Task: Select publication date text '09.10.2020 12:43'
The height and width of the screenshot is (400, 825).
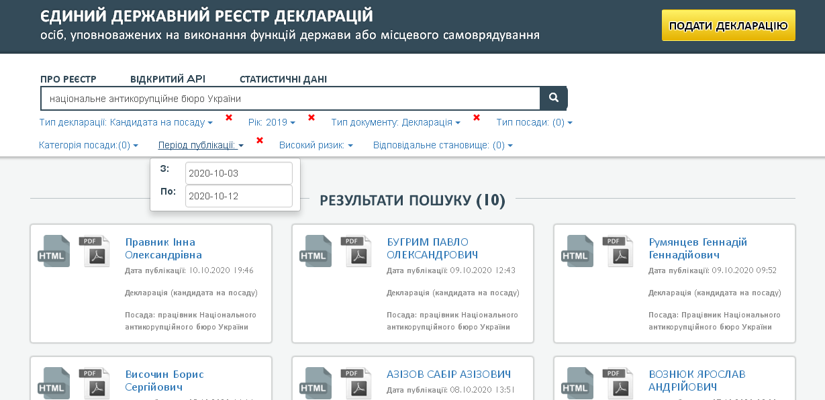Action: [x=483, y=270]
